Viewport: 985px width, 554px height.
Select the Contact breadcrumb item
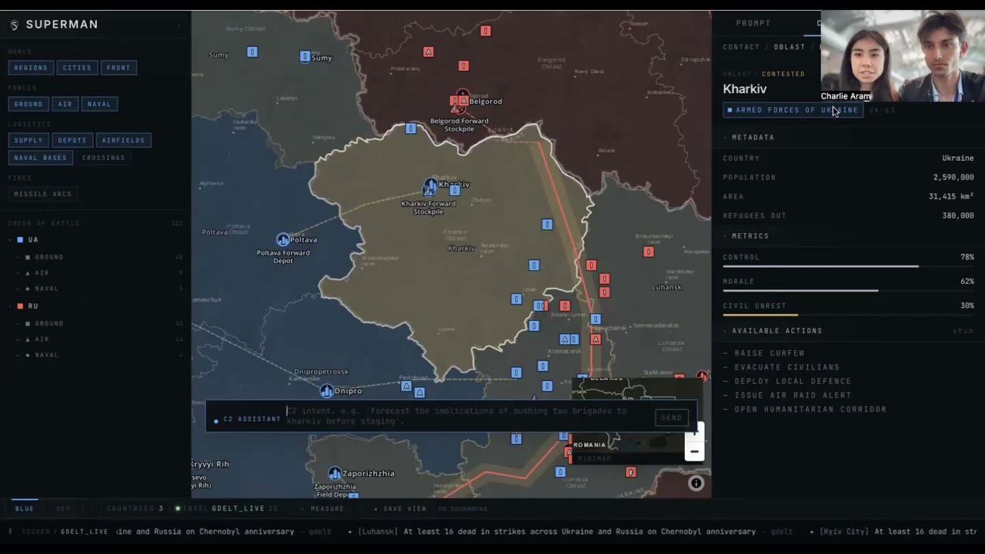741,47
